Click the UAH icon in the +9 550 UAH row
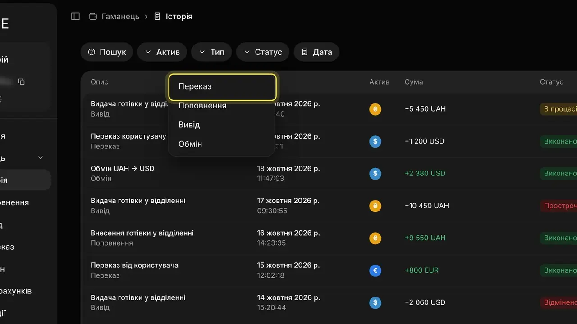Viewport: 577px width, 324px height. 375,238
